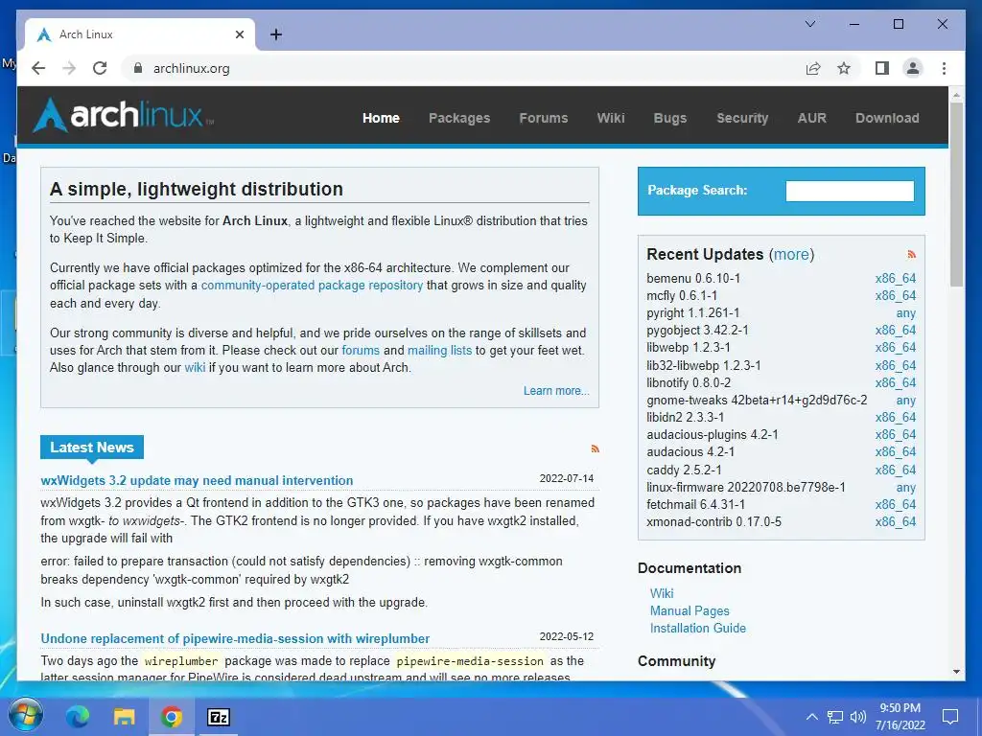982x736 pixels.
Task: Open the wxWidgets 3.2 update news headline
Action: (x=197, y=481)
